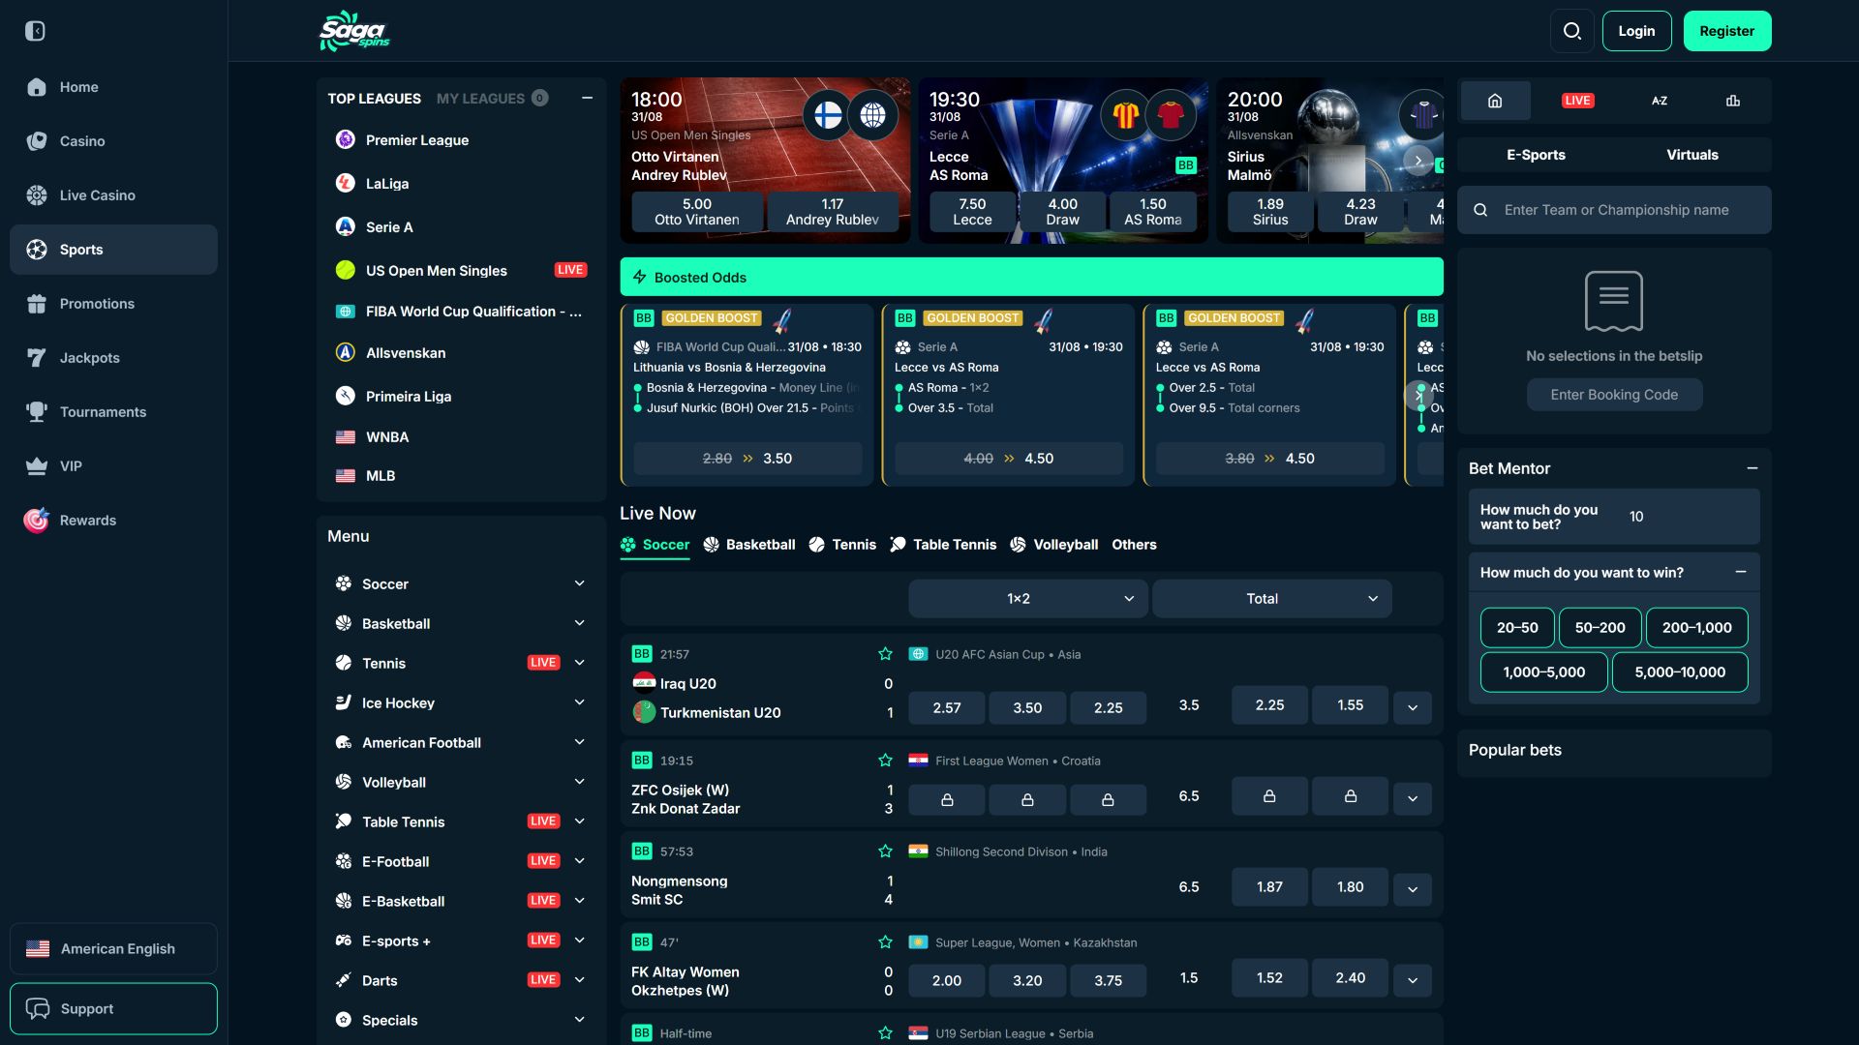This screenshot has width=1859, height=1045.
Task: Expand more markets for Iraq U20 match
Action: point(1413,708)
